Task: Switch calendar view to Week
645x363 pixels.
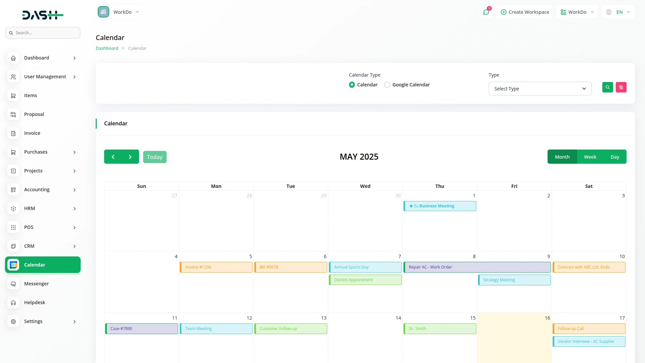Action: 590,157
